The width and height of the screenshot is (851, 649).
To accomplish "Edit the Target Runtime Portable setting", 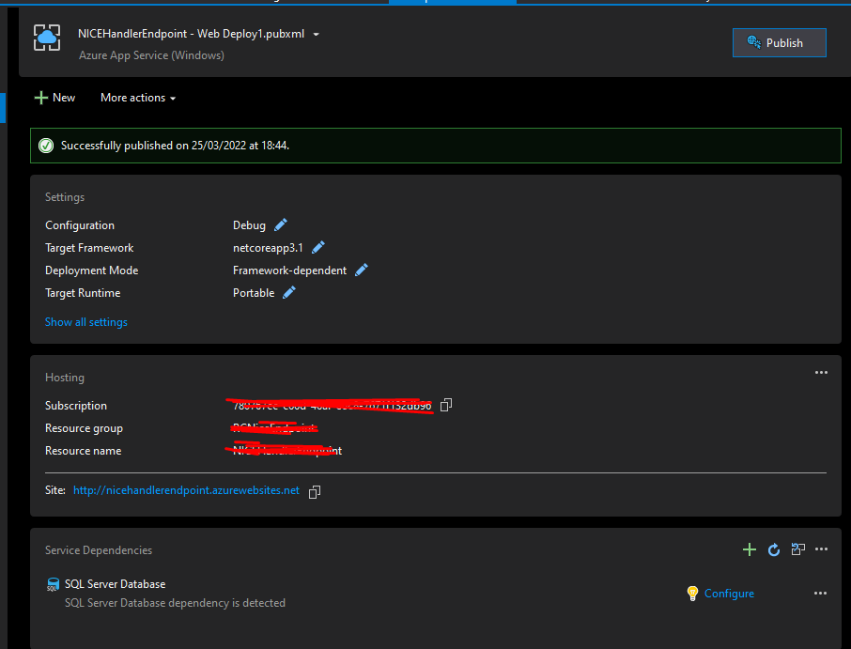I will coord(289,292).
